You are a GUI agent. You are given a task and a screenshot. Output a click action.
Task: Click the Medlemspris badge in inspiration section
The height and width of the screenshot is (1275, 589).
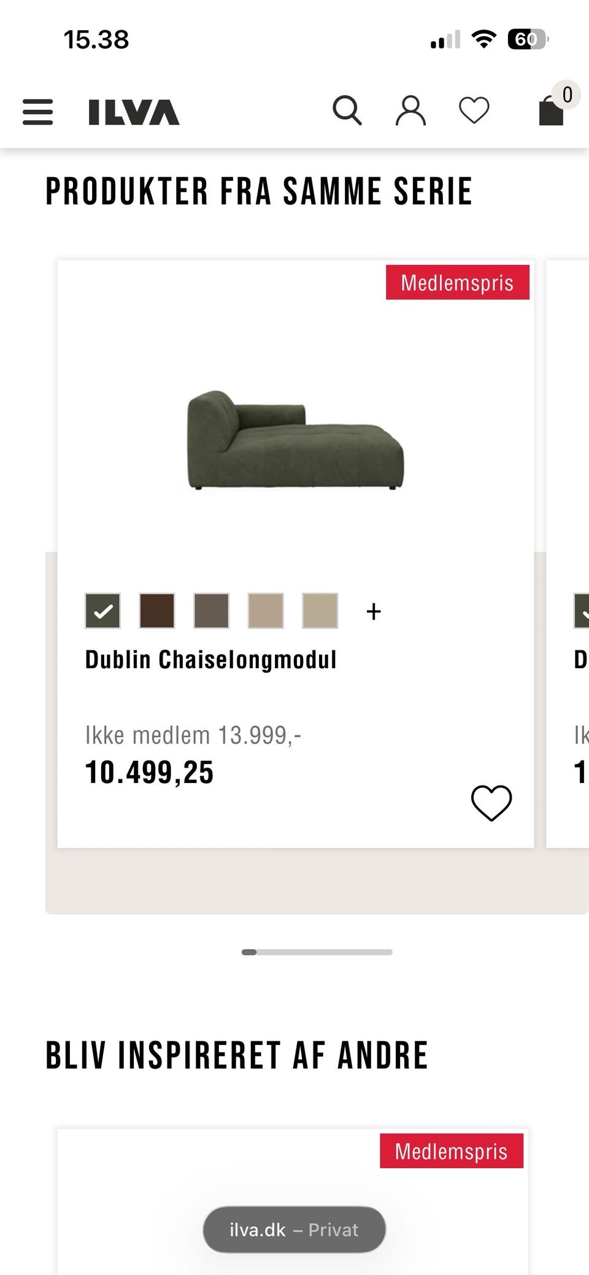(x=451, y=1151)
